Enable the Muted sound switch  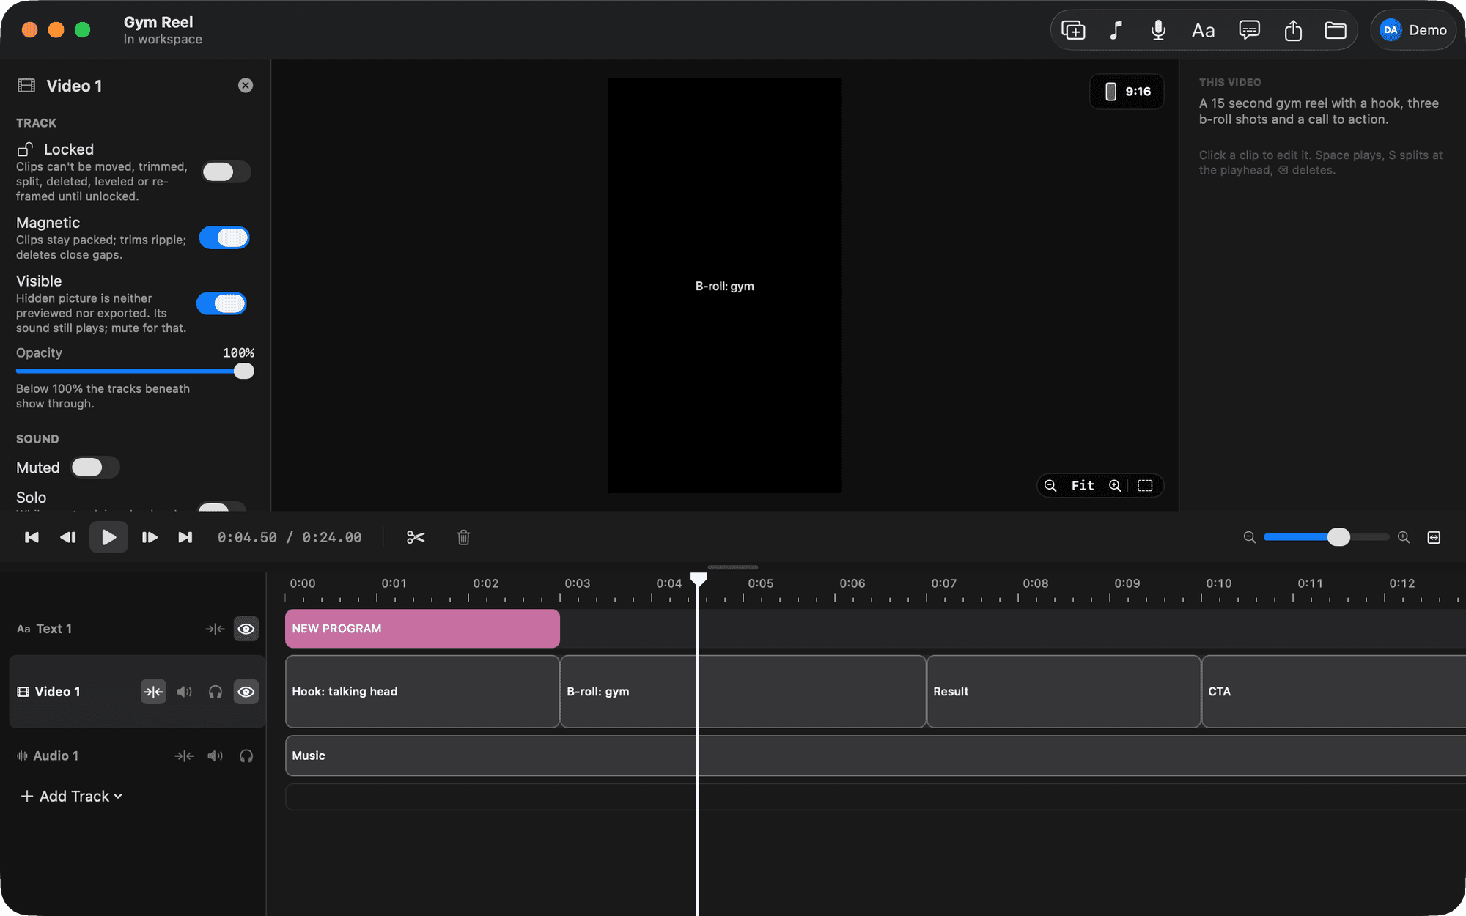(95, 468)
